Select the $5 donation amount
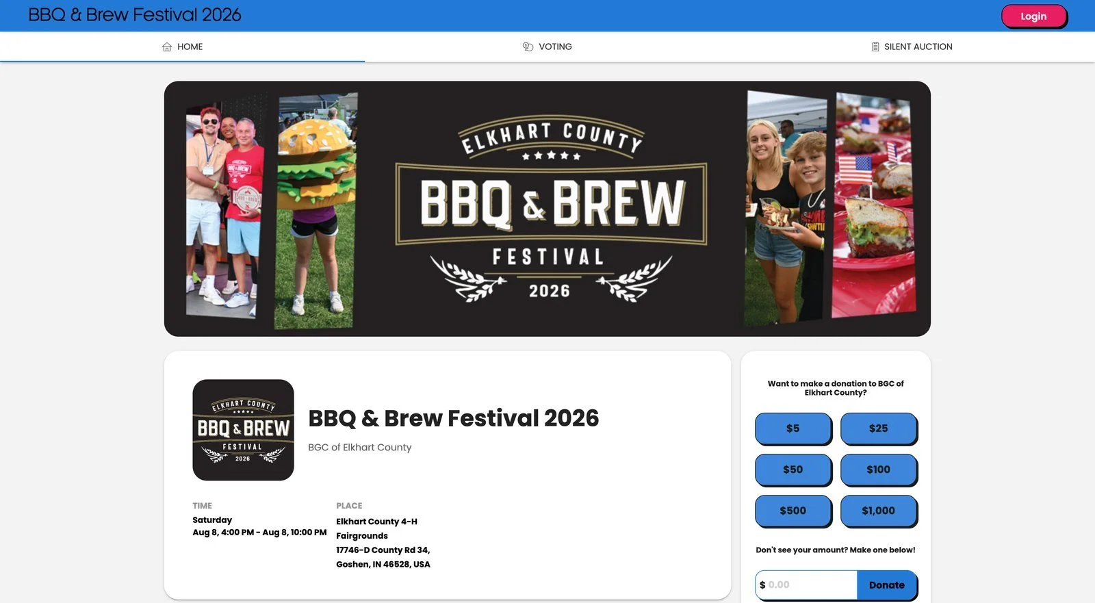The width and height of the screenshot is (1095, 603). tap(793, 428)
